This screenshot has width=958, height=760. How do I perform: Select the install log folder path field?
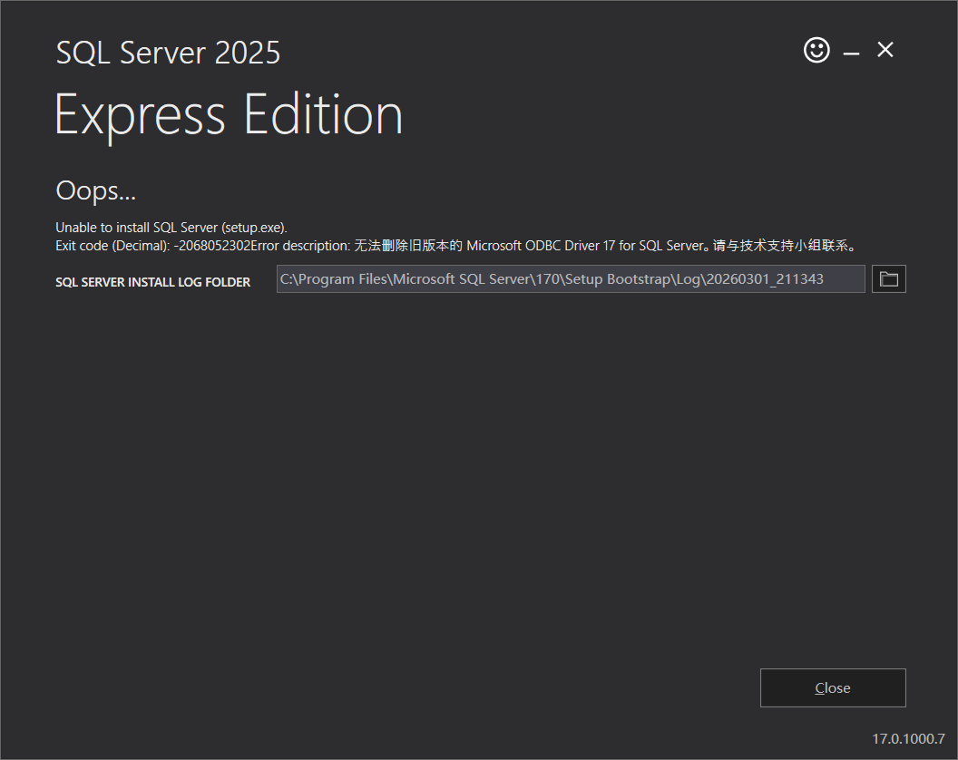[x=571, y=279]
